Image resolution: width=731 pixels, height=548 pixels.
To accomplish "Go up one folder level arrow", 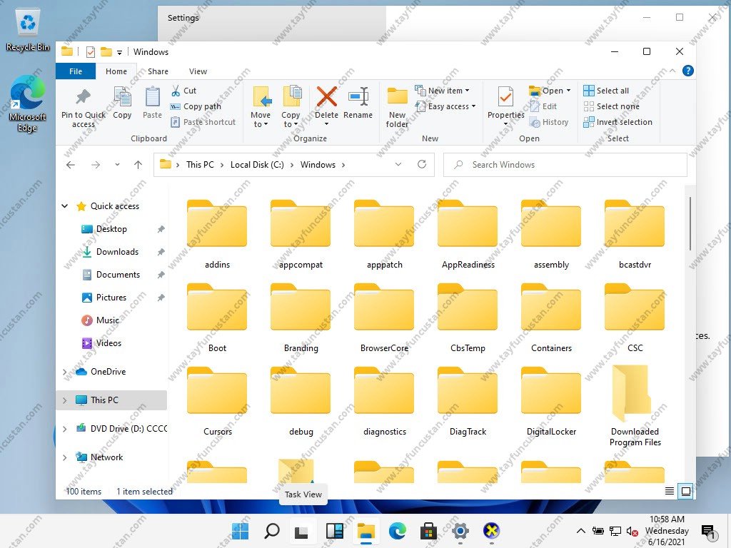I will point(138,165).
